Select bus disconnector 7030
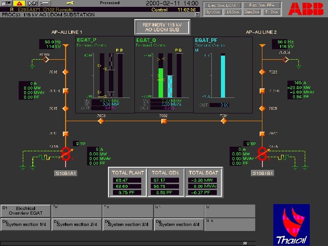The image size is (328, 246). click(101, 121)
